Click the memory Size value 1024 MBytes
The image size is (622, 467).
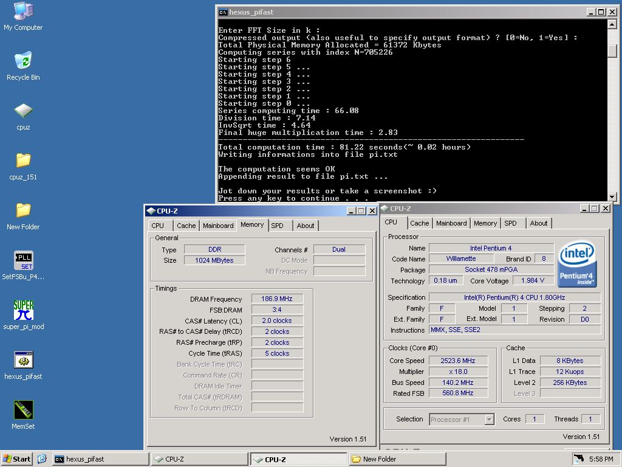pyautogui.click(x=214, y=260)
